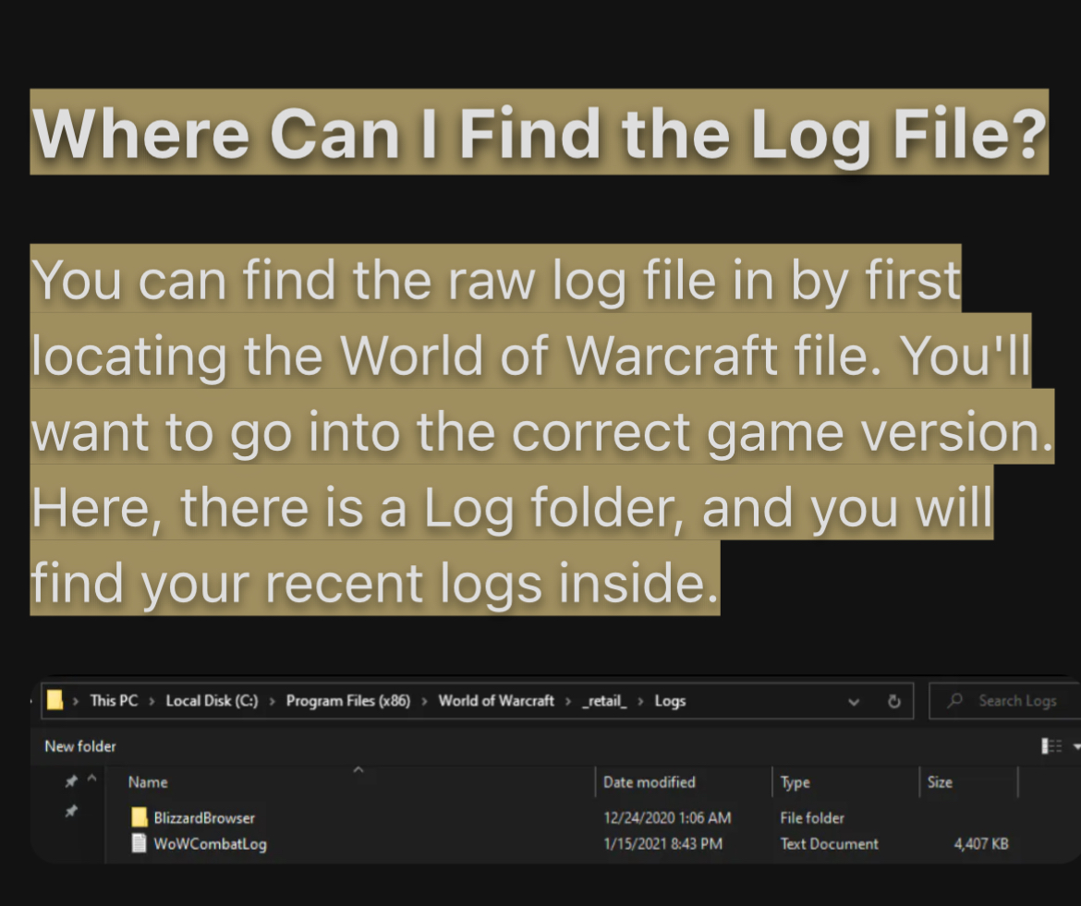Navigate to World of Warcraft breadcrumb
The width and height of the screenshot is (1081, 906).
(496, 701)
